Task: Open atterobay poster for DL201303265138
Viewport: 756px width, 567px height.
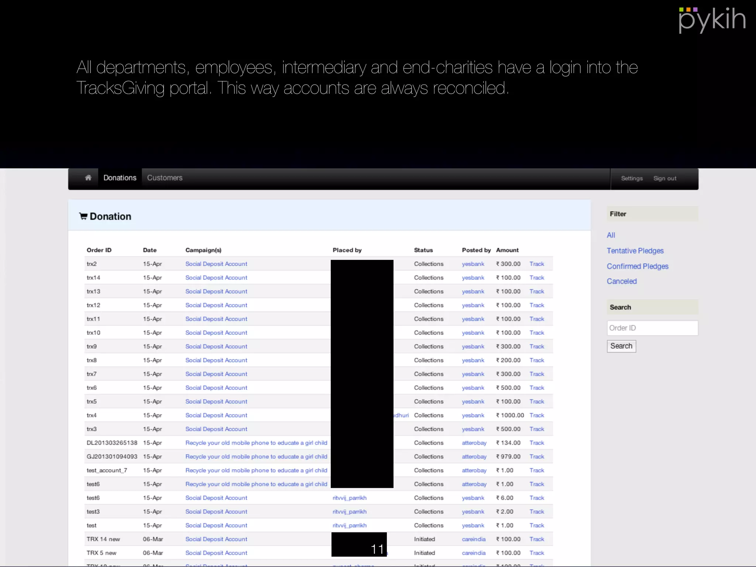Action: (474, 443)
